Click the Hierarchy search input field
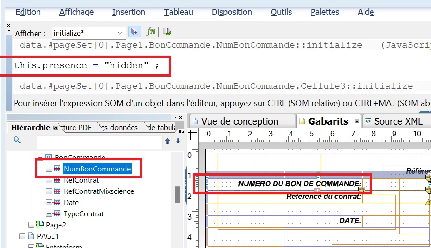This screenshot has width=431, height=248. click(x=99, y=142)
